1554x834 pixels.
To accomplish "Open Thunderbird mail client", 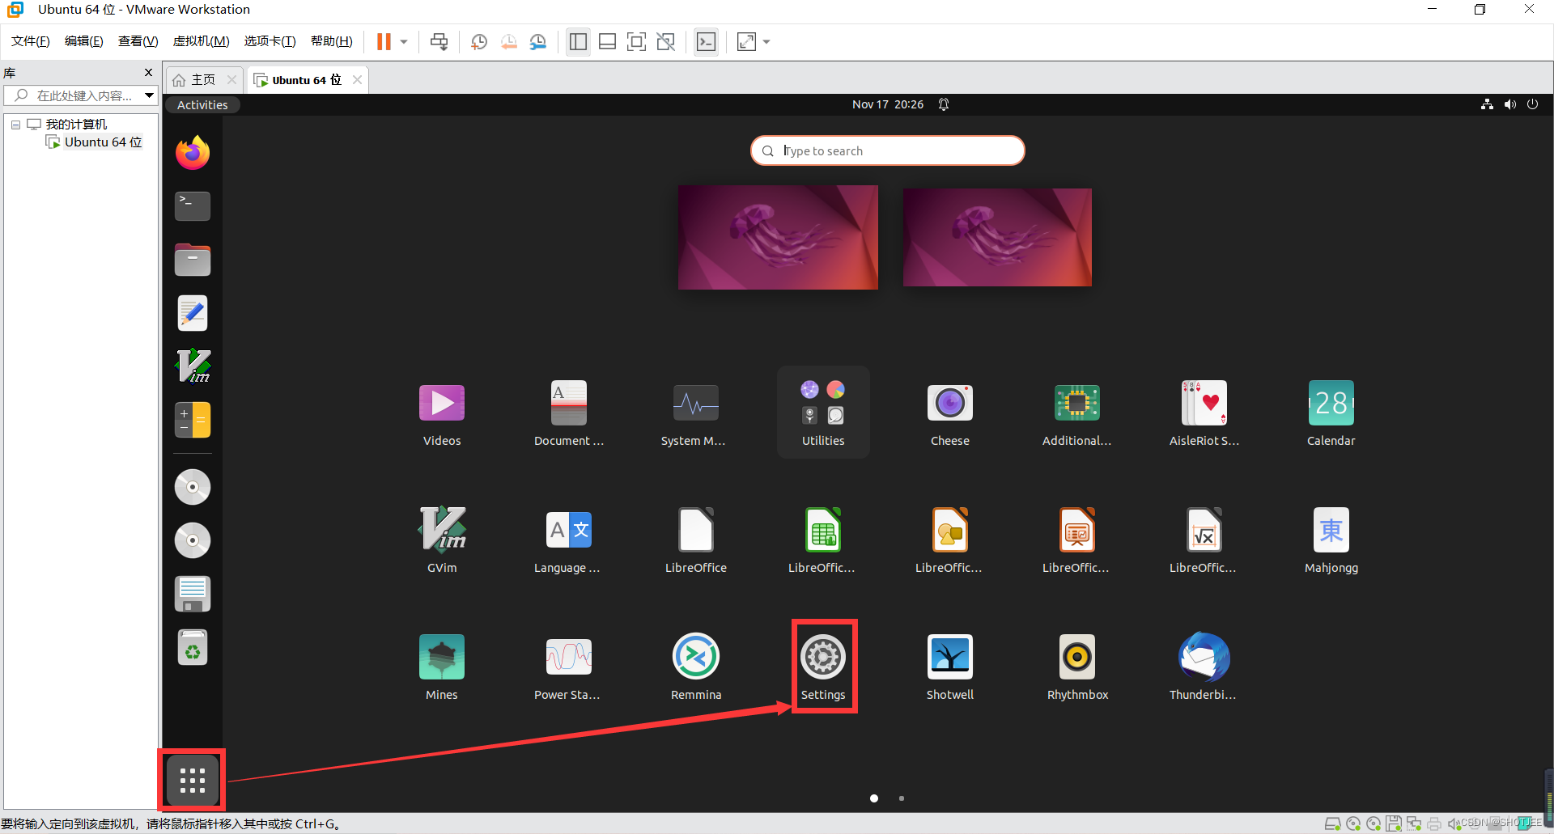I will coord(1204,667).
